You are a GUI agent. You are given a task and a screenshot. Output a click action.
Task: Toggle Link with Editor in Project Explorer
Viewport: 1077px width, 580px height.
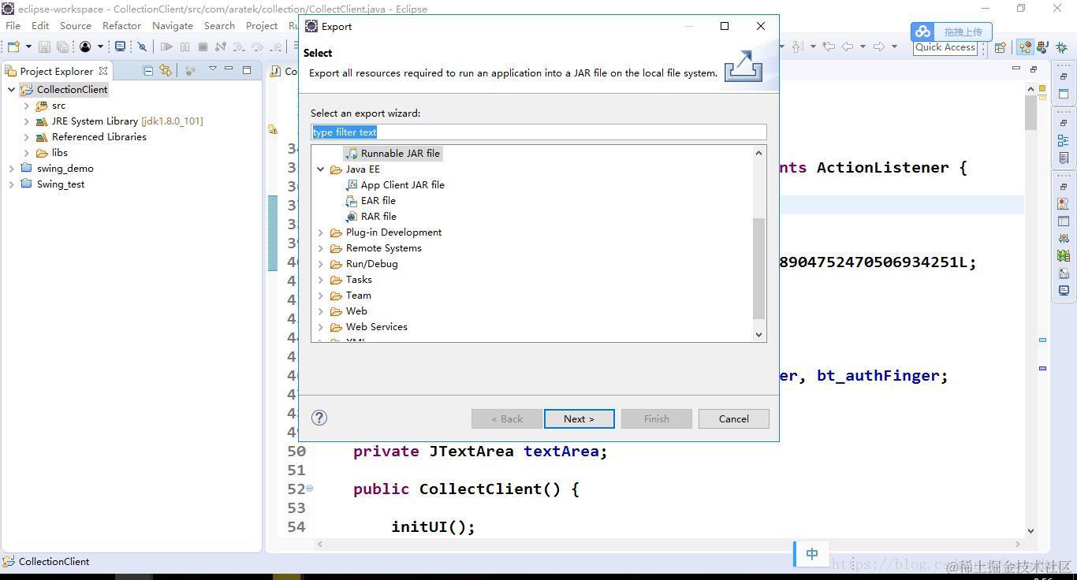[x=165, y=70]
